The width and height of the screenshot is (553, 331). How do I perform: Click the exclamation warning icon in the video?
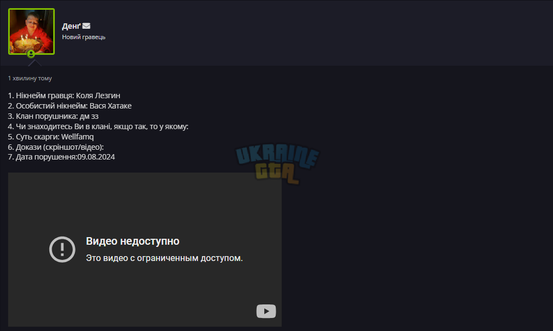coord(62,249)
